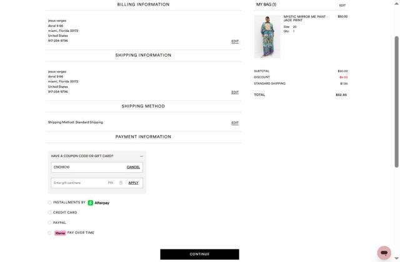The image size is (400, 262).
Task: Choose PayPal as payment method
Action: click(x=50, y=223)
